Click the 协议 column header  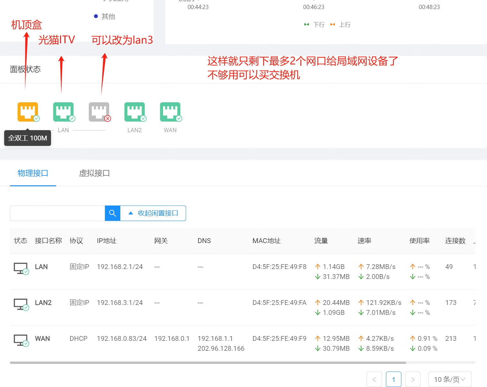(x=76, y=241)
